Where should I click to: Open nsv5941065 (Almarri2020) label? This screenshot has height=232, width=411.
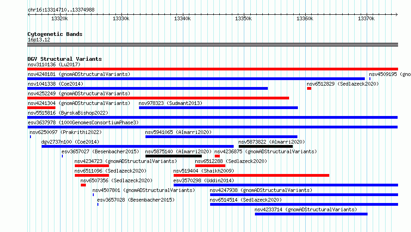[178, 132]
